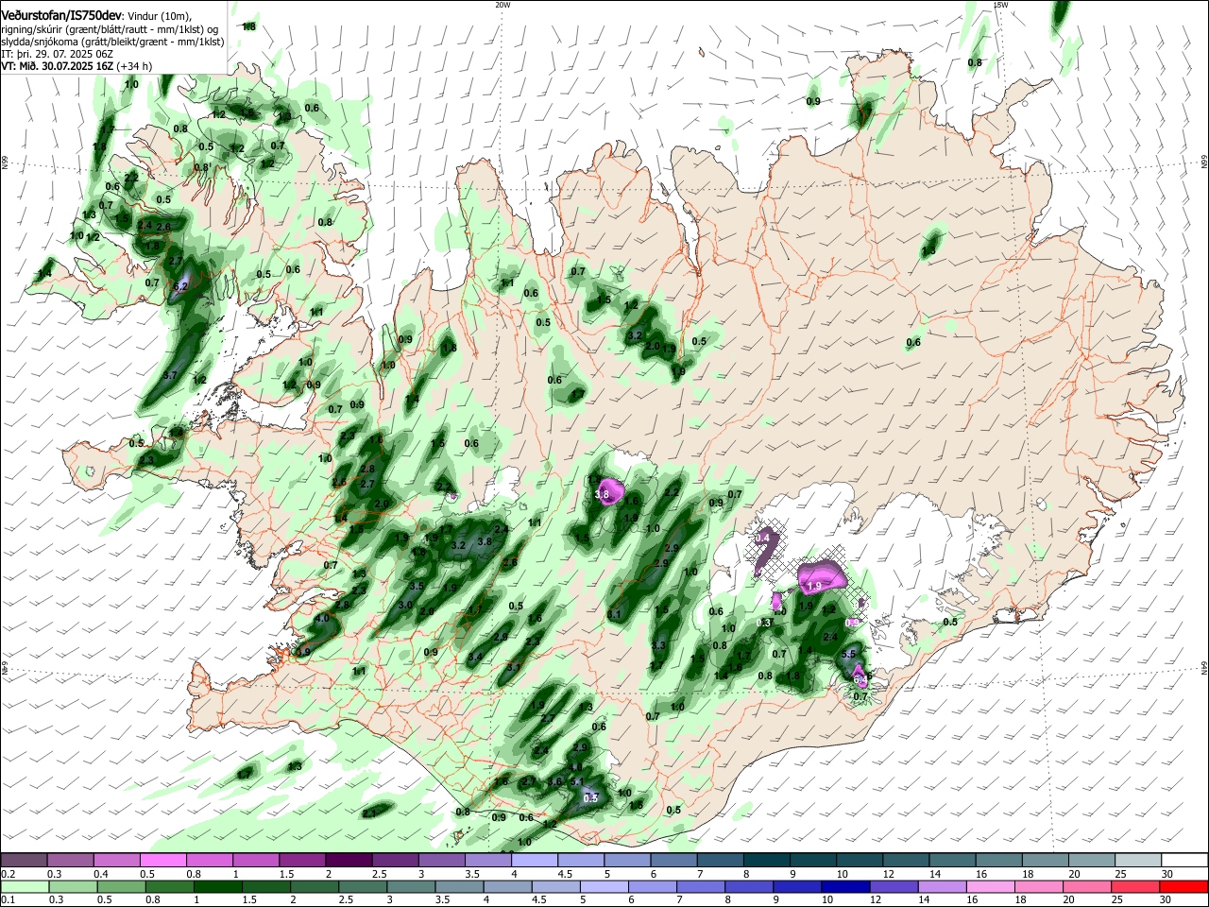Click the 15W longitude label
Screen dimensions: 1209x907
tap(1000, 5)
